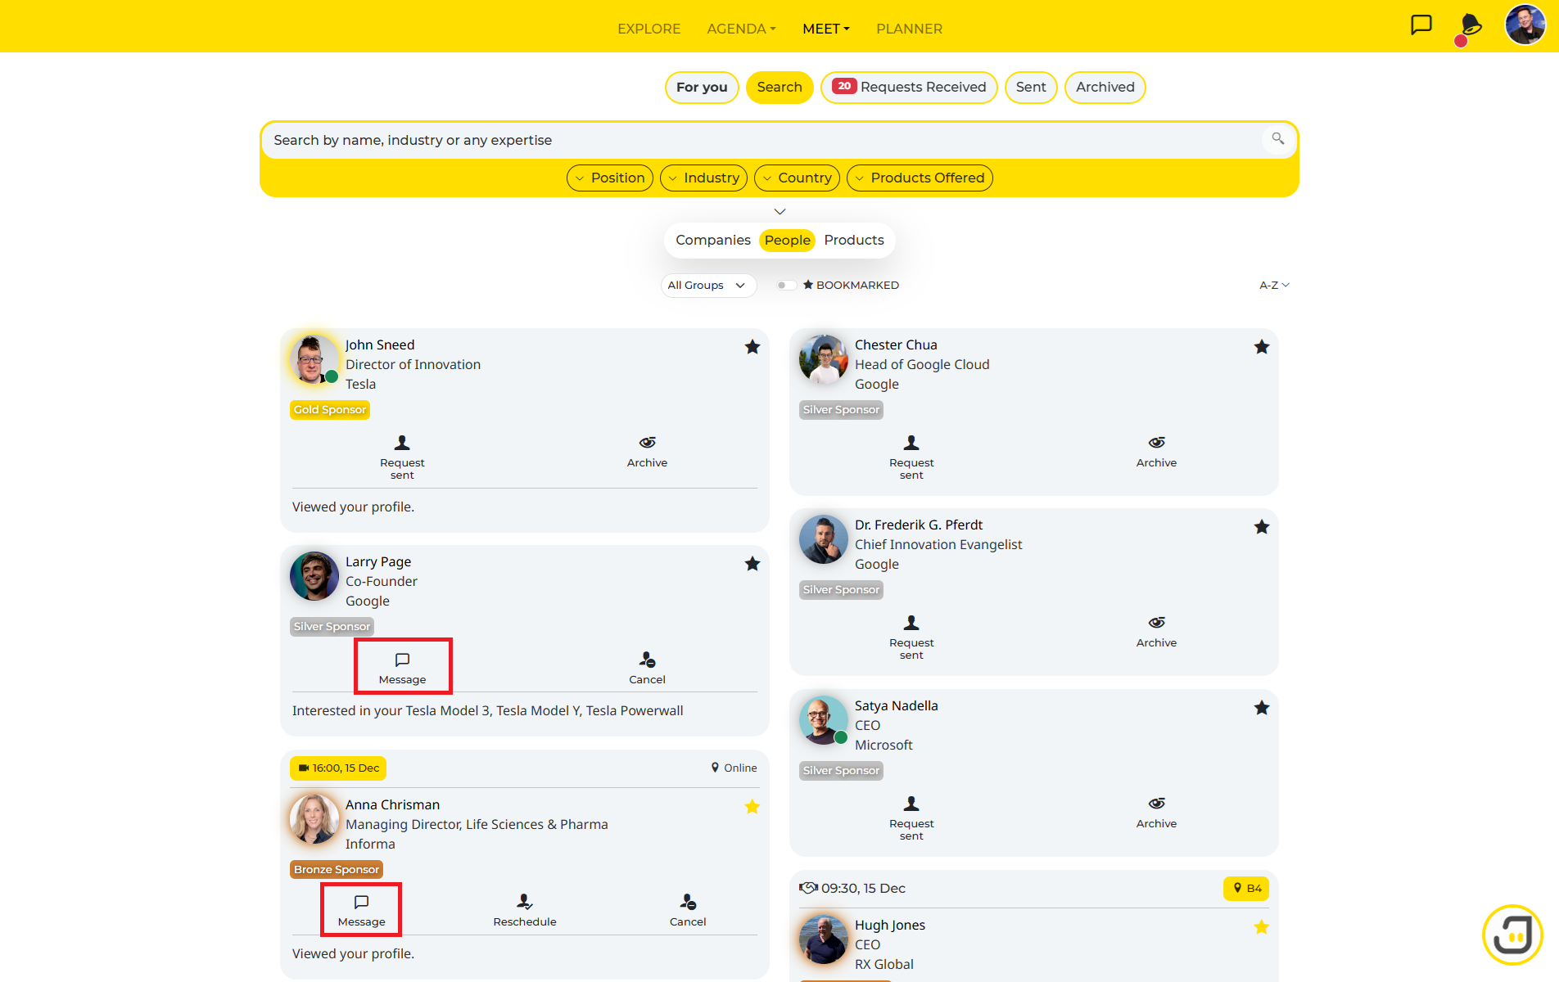Image resolution: width=1559 pixels, height=982 pixels.
Task: Cancel the request to Larry Page
Action: (x=647, y=668)
